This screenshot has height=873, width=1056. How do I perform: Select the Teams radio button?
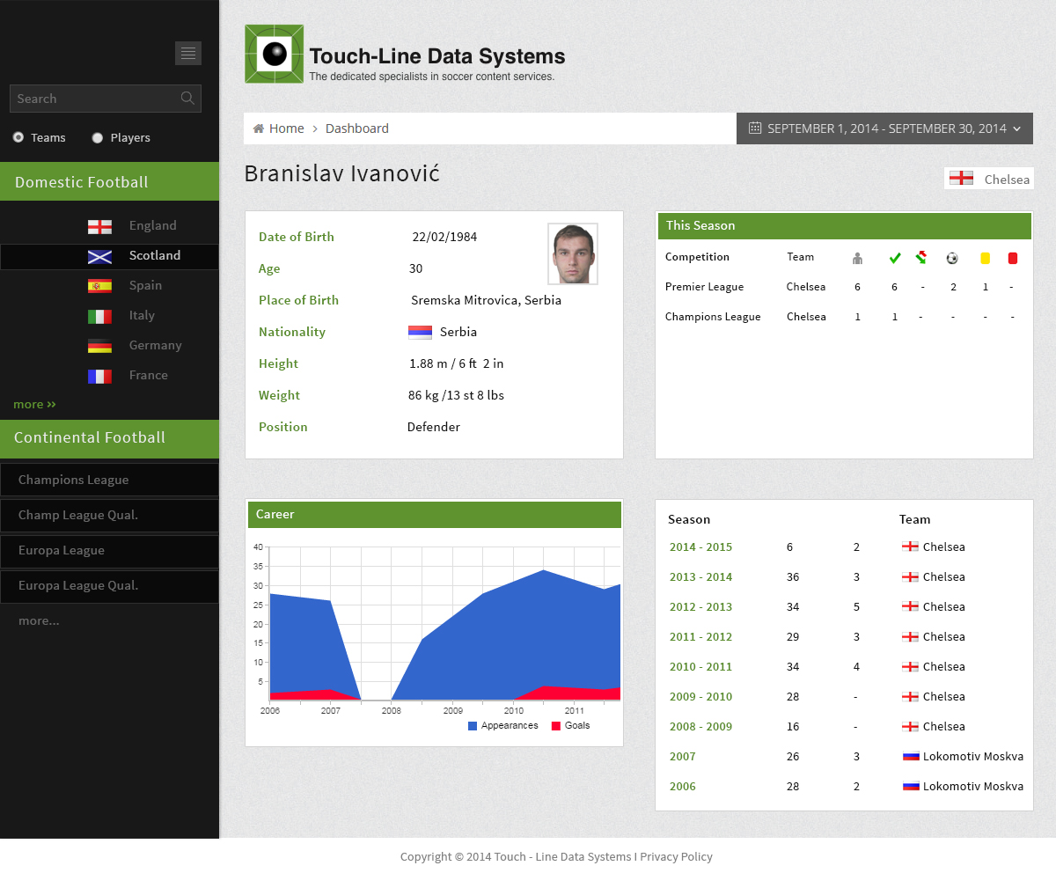tap(18, 137)
